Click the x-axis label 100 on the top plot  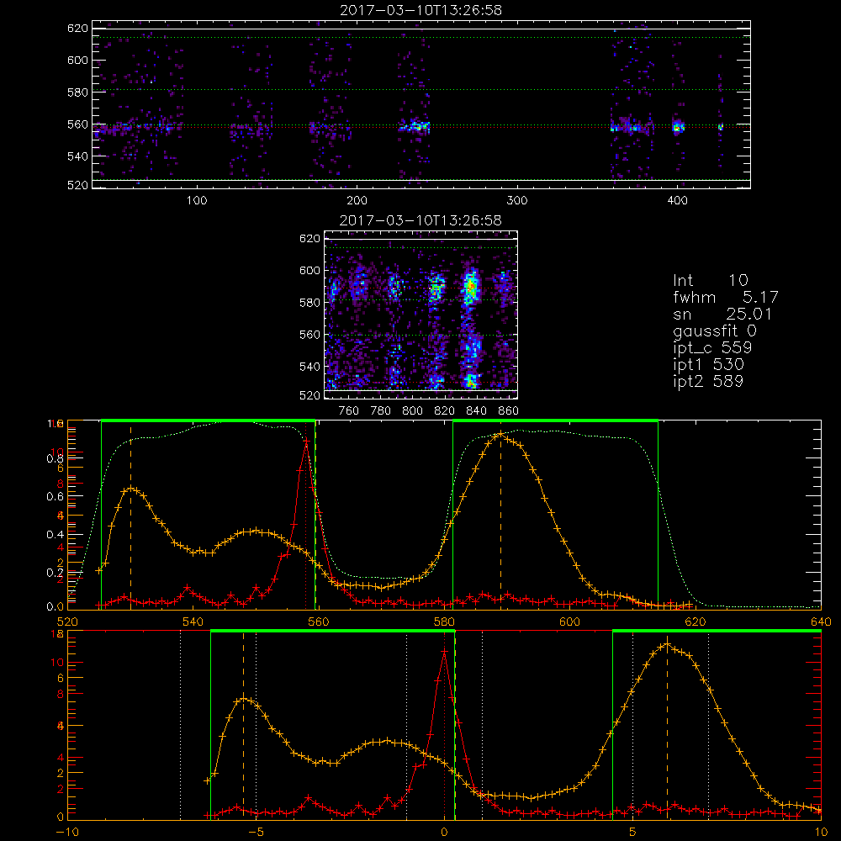(197, 201)
